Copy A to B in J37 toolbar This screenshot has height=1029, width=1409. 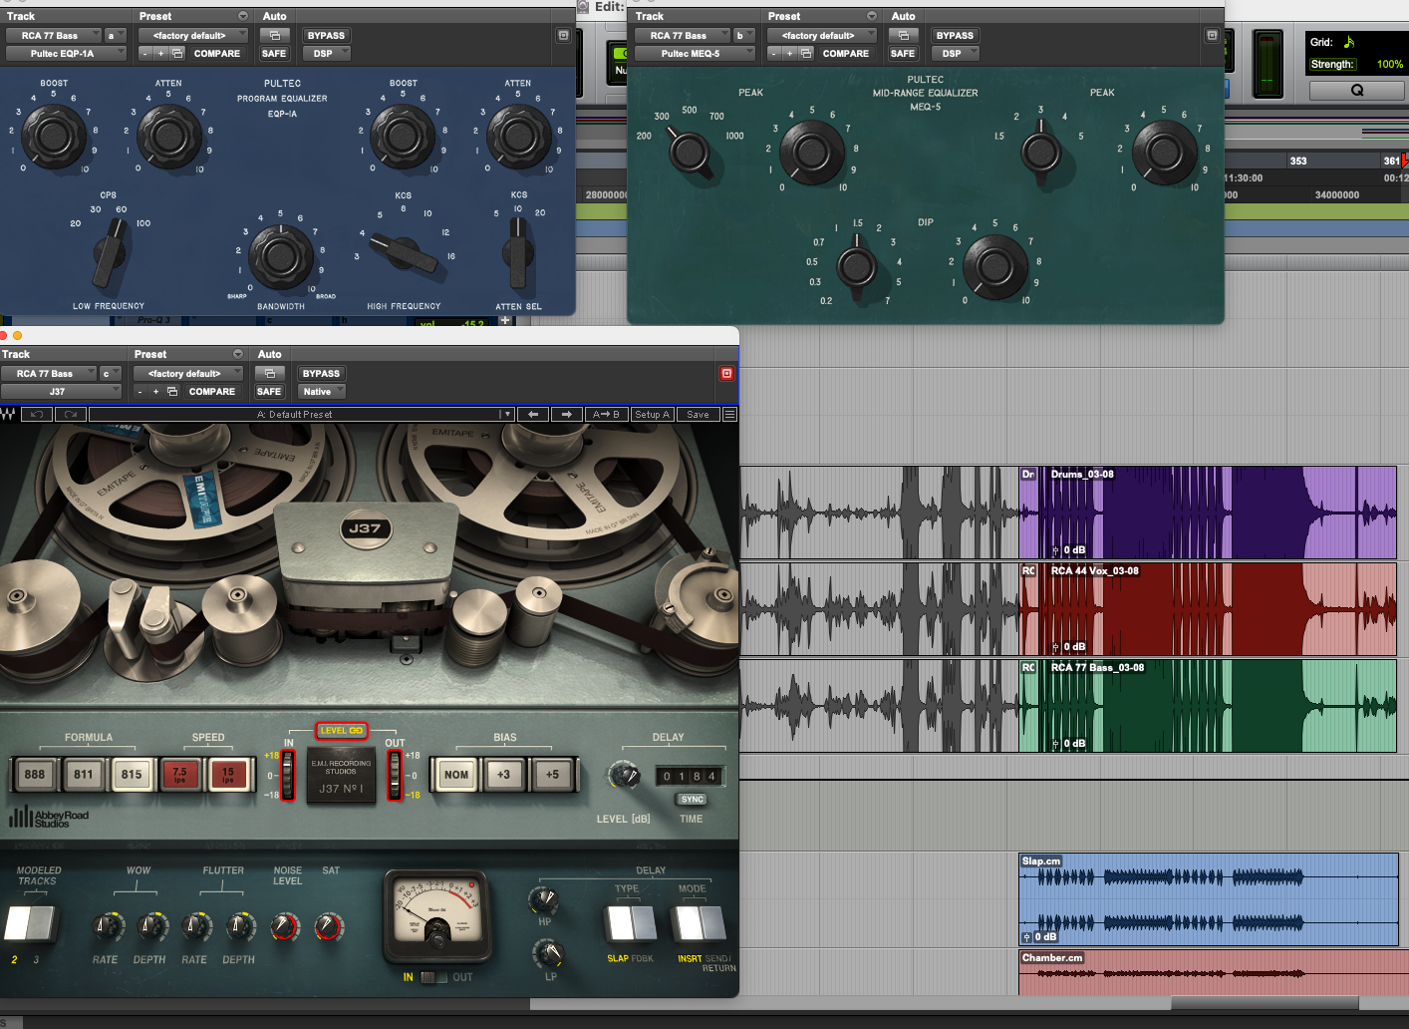coord(606,414)
